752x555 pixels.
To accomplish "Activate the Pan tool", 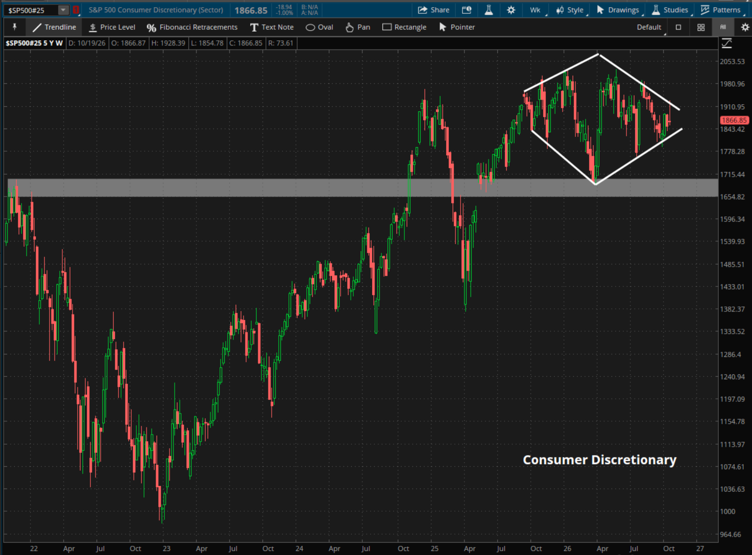I will point(357,27).
